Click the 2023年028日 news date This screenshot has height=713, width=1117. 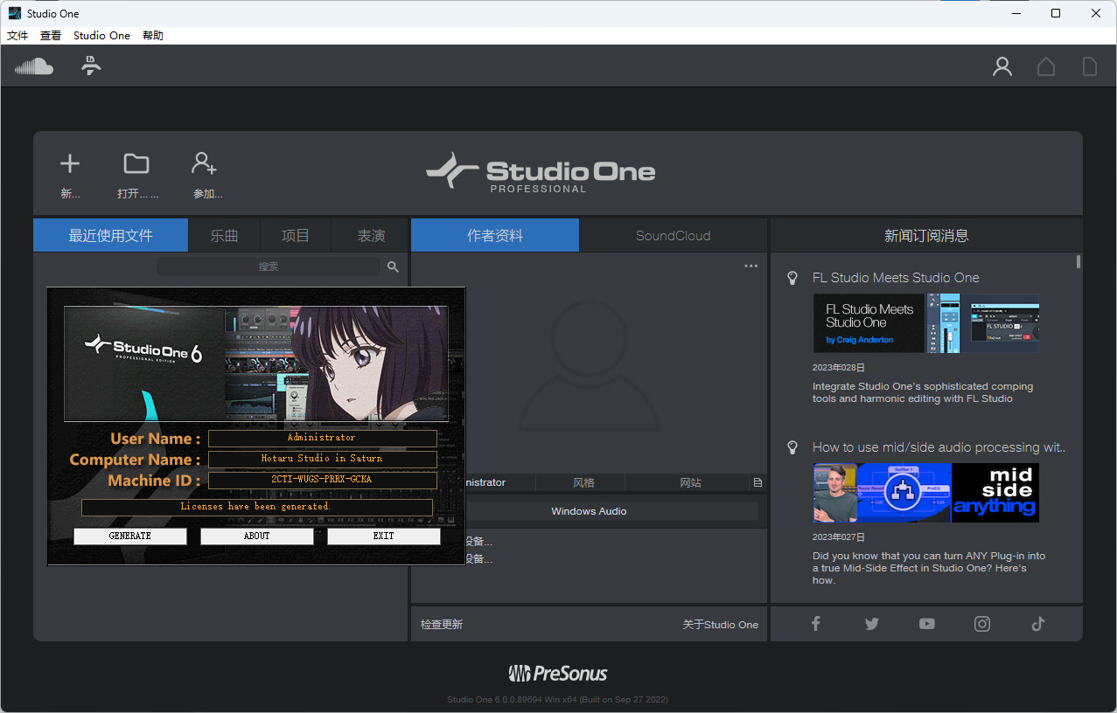(x=839, y=368)
